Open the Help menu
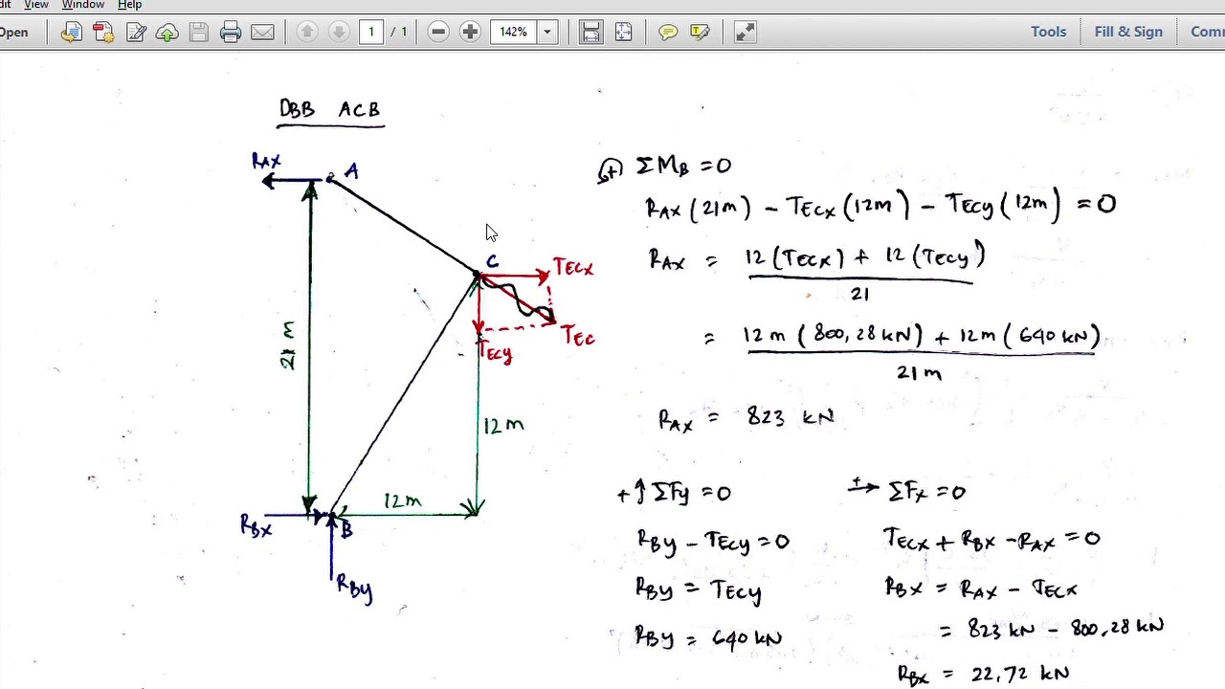Viewport: 1225px width, 689px height. [129, 5]
